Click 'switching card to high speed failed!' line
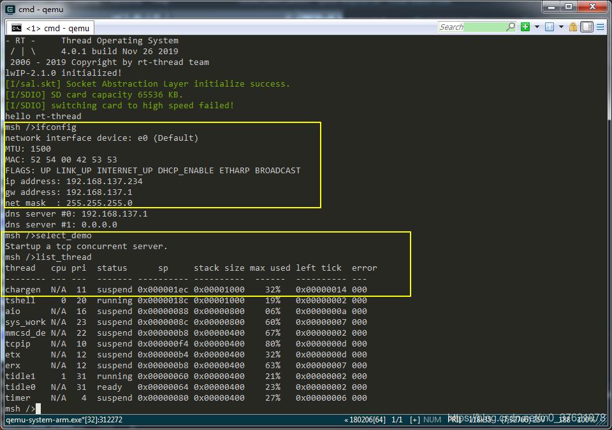The height and width of the screenshot is (430, 612). (x=142, y=106)
